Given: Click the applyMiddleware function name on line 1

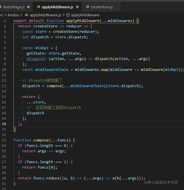Looking at the screenshot, I should tap(83, 21).
